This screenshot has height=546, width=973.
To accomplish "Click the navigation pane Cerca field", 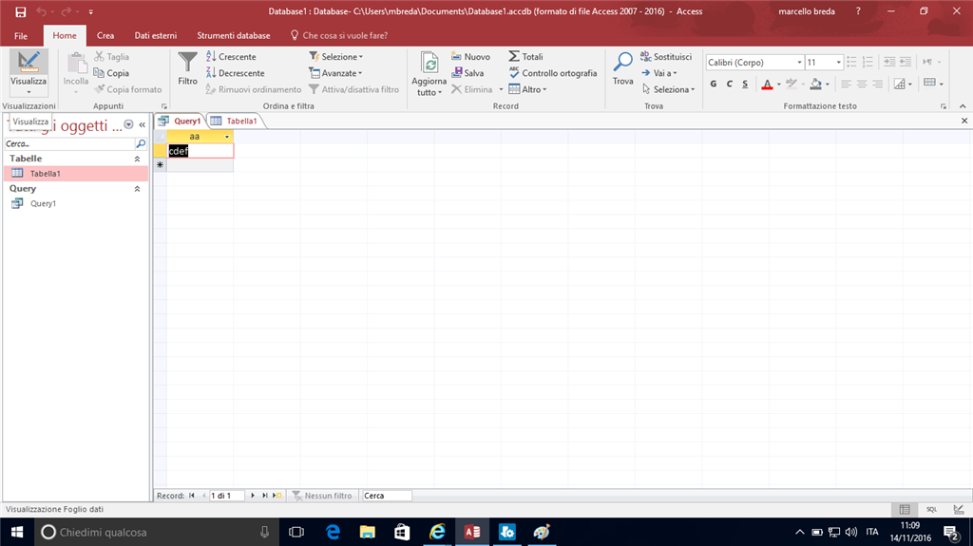I will tap(69, 143).
